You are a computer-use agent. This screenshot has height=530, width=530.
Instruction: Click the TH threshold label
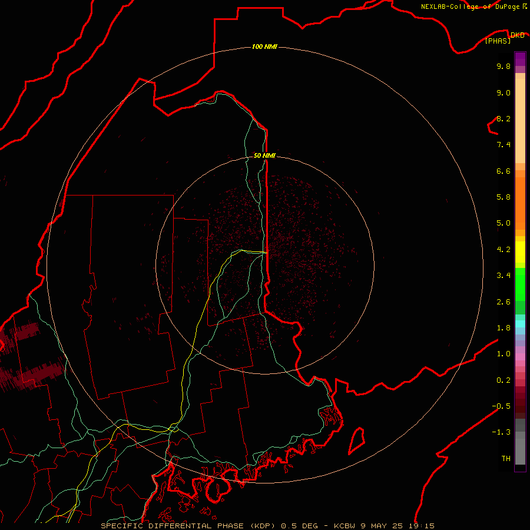[x=506, y=459]
